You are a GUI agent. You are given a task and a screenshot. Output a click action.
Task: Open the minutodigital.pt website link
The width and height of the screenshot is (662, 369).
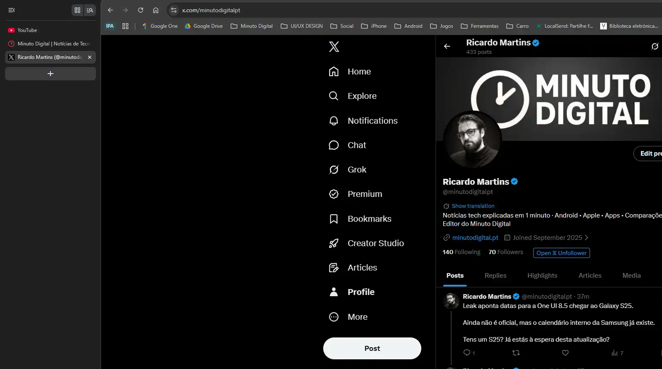(475, 238)
